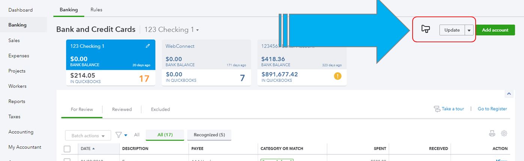Switch to the Banking tab
Viewport: 524px width, 161px height.
click(69, 10)
